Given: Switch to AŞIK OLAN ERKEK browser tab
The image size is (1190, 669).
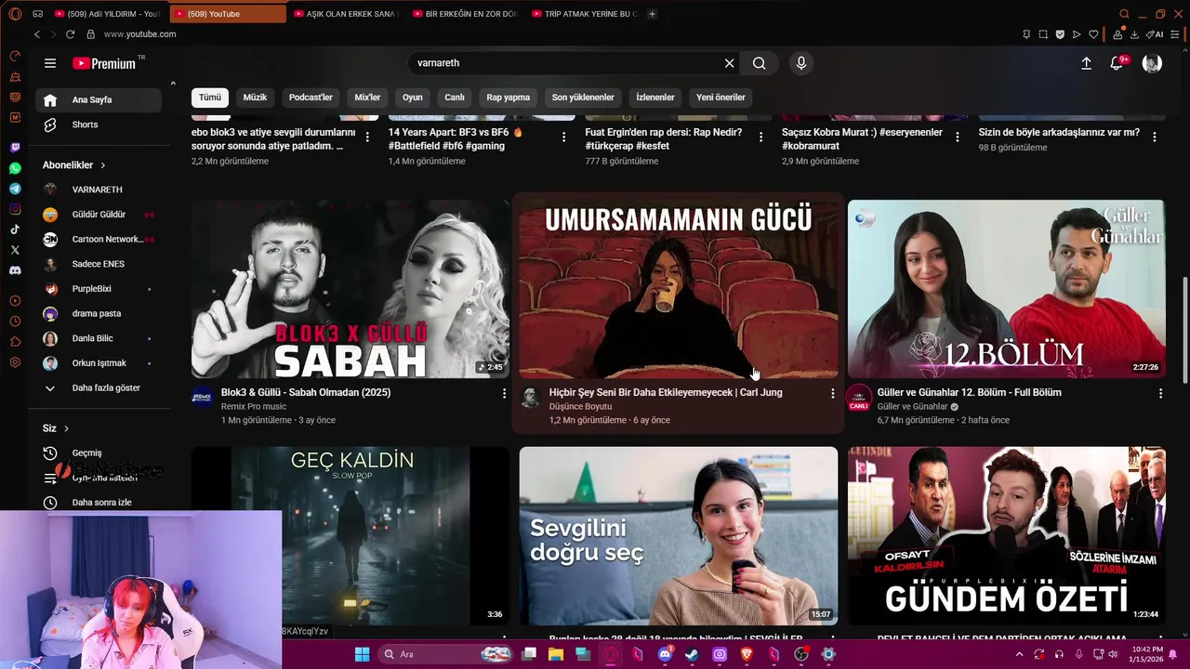Looking at the screenshot, I should pyautogui.click(x=345, y=14).
